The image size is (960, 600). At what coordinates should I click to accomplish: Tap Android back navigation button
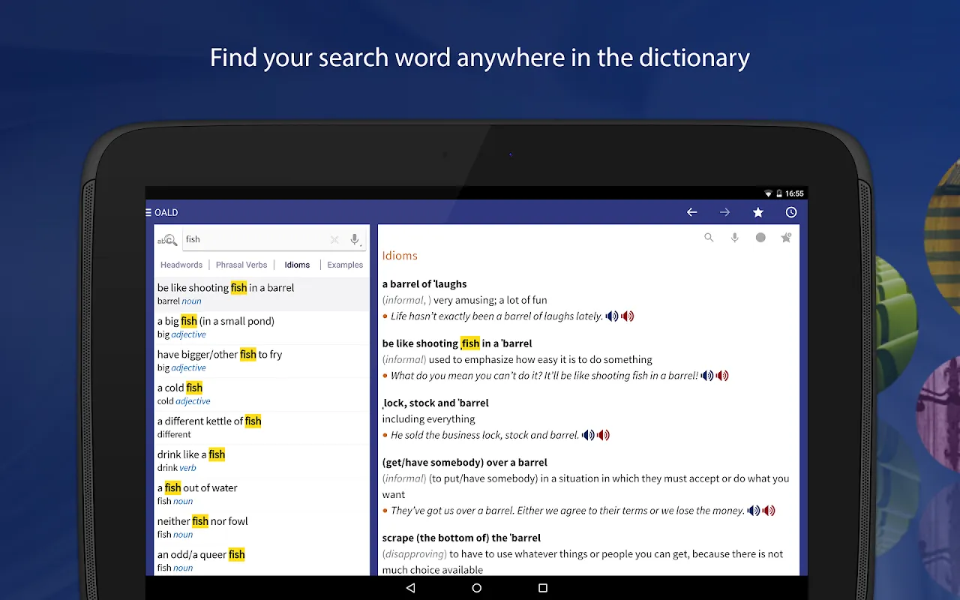coord(410,588)
